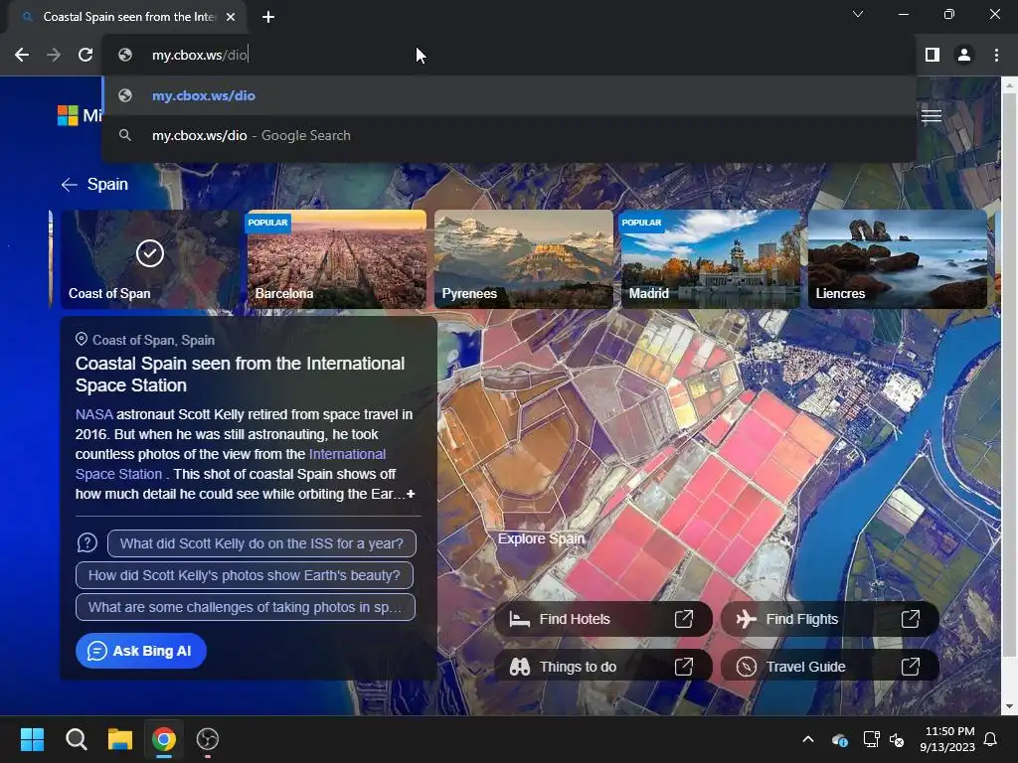The height and width of the screenshot is (763, 1018).
Task: Click the Ask Bing AI button
Action: click(141, 651)
